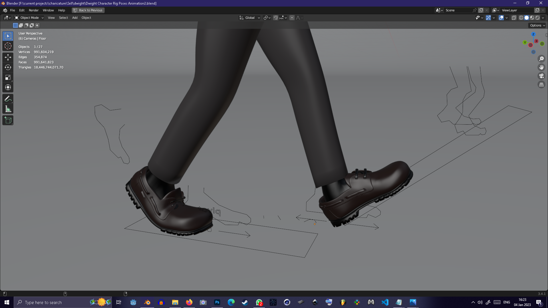
Task: Open the Object Mode dropdown
Action: [x=29, y=18]
